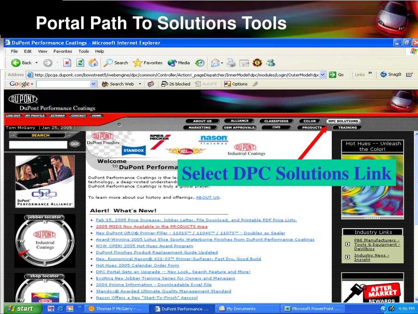Viewport: 418px width, 314px height.
Task: Open the ALLIANCE navigation button
Action: click(240, 121)
